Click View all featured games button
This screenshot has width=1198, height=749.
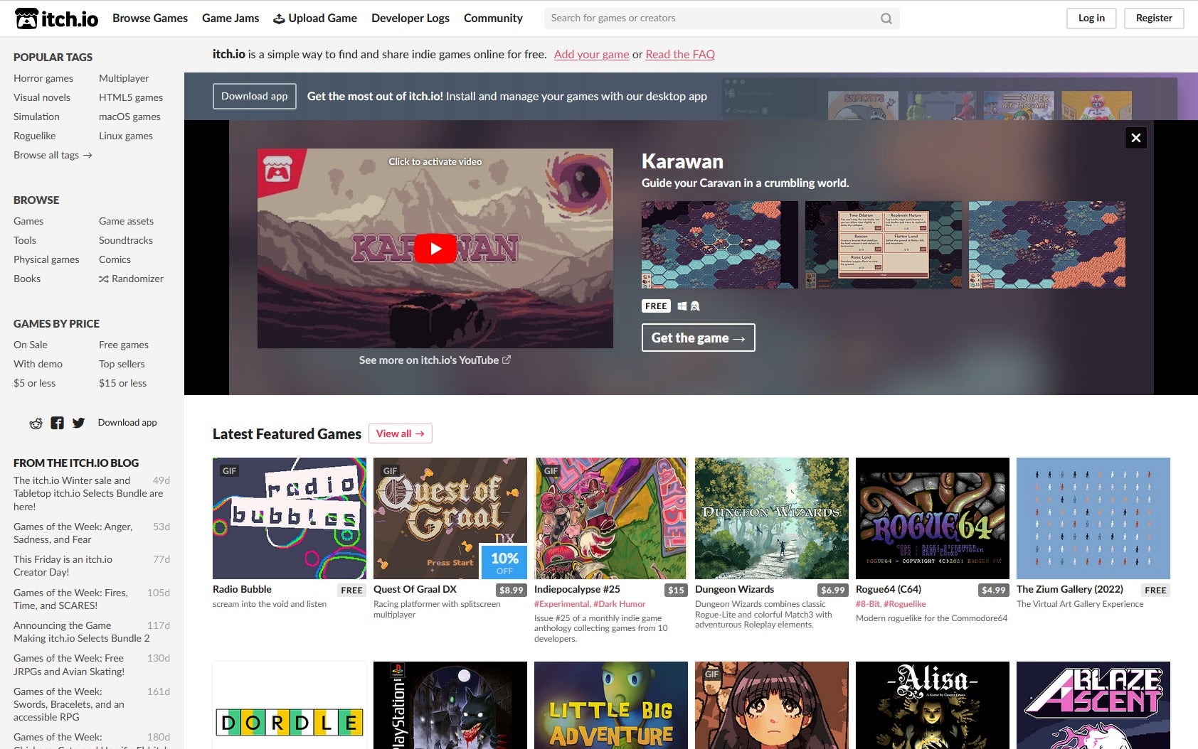[400, 433]
